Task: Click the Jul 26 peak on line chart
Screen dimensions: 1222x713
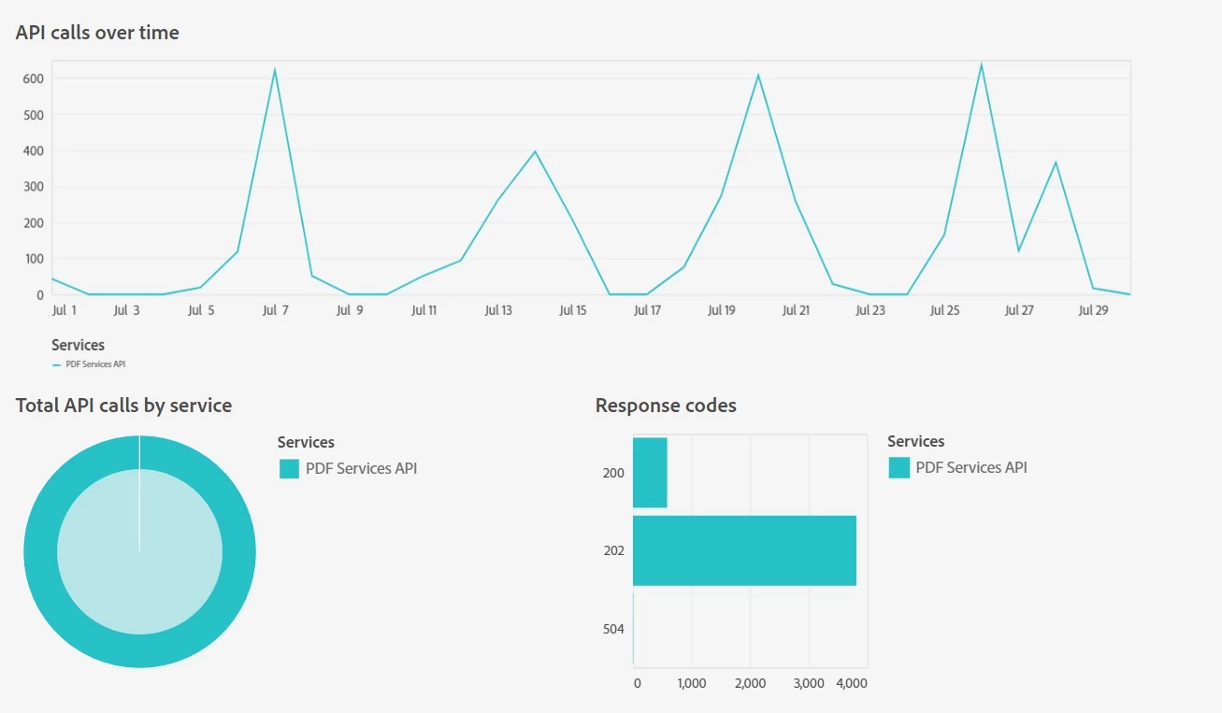Action: (981, 64)
